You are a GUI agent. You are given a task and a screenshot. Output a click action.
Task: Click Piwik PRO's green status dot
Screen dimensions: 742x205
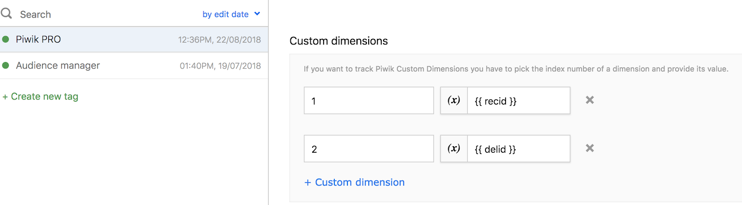point(6,39)
